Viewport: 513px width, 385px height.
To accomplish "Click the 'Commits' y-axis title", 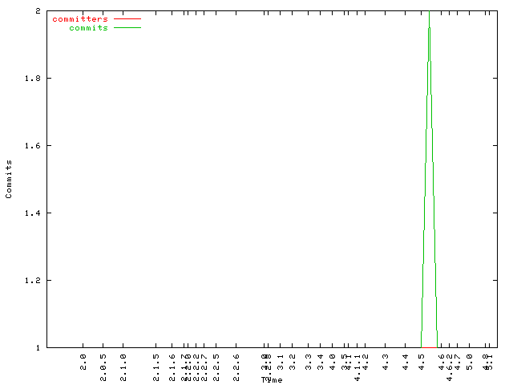I will coord(9,179).
